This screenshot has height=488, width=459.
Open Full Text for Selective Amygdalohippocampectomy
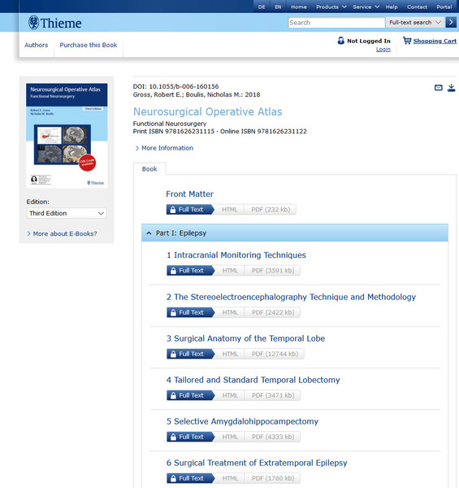tap(190, 437)
